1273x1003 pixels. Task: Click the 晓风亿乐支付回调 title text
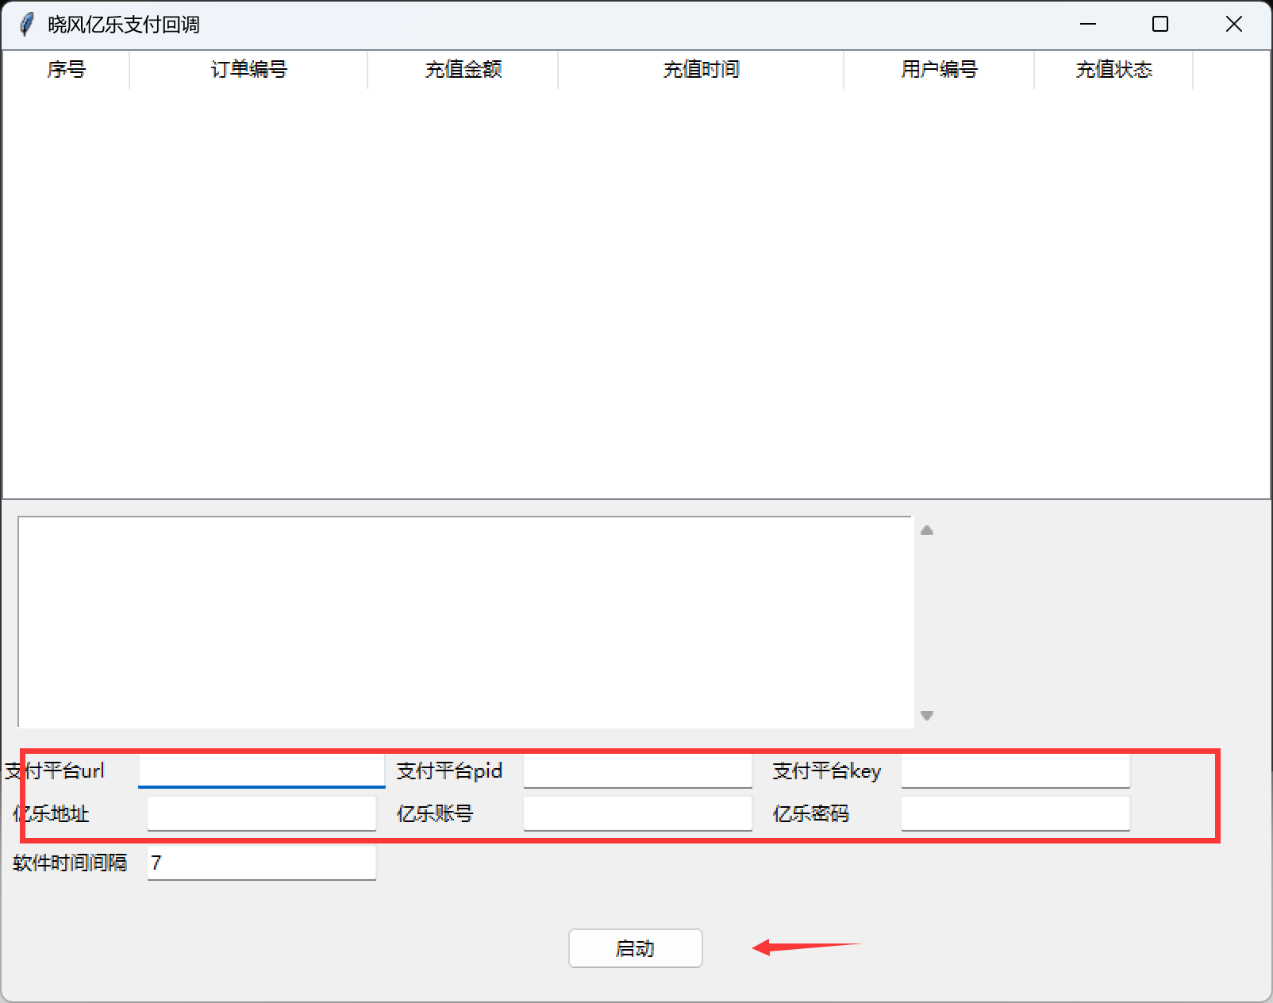(x=123, y=25)
